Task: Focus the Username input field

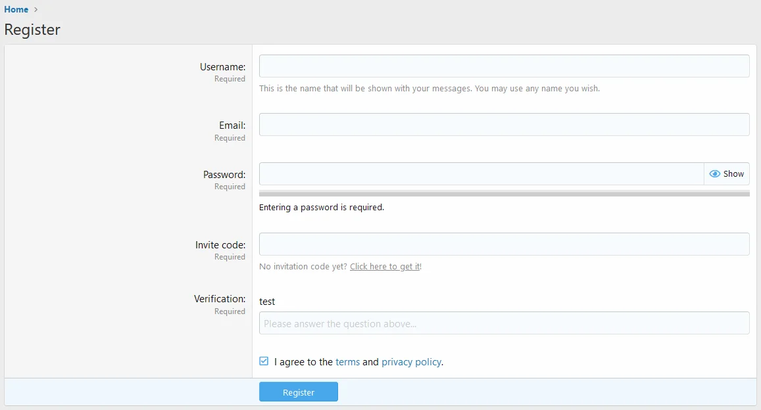Action: coord(504,66)
